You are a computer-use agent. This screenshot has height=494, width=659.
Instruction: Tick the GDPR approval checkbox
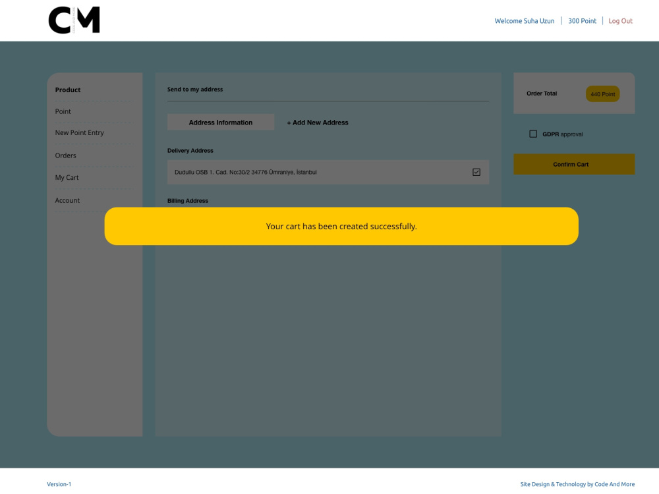(x=533, y=134)
